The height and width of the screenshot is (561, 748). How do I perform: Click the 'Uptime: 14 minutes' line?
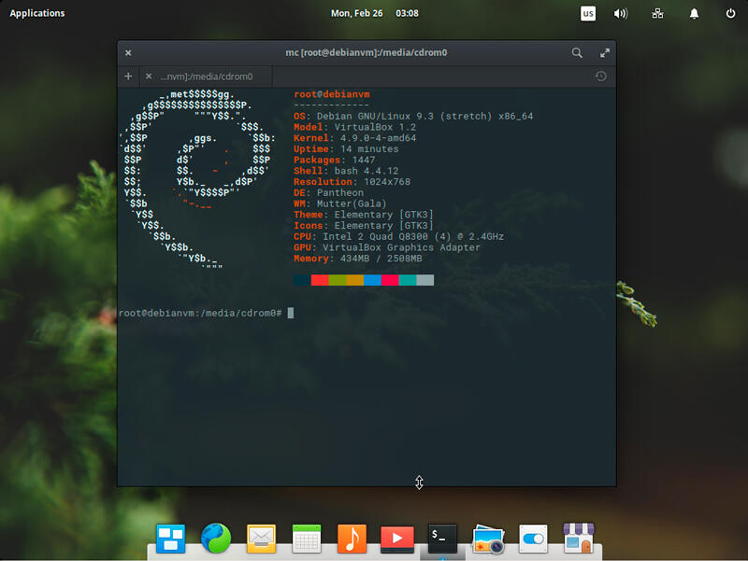[346, 149]
